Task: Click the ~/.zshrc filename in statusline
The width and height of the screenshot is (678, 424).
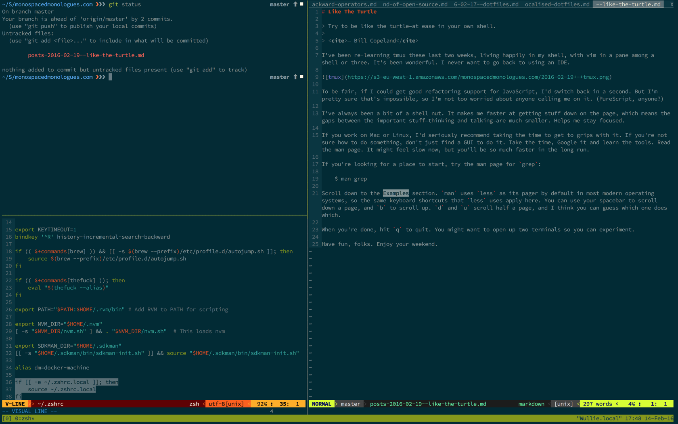Action: click(x=50, y=404)
